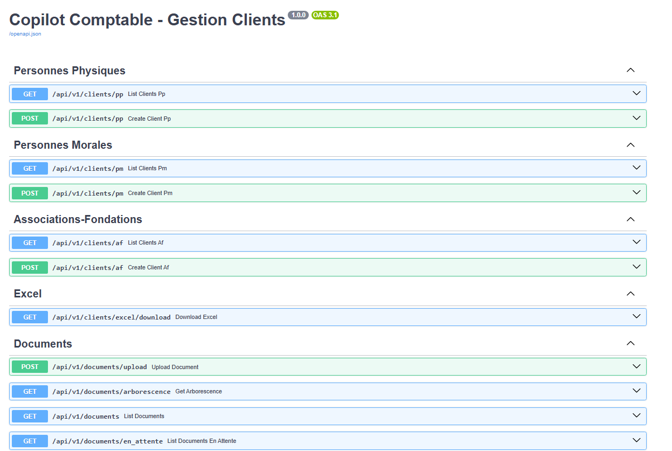Screen dimensions: 672x451
Task: Click the OAS 3.1 version badge
Action: tap(325, 15)
